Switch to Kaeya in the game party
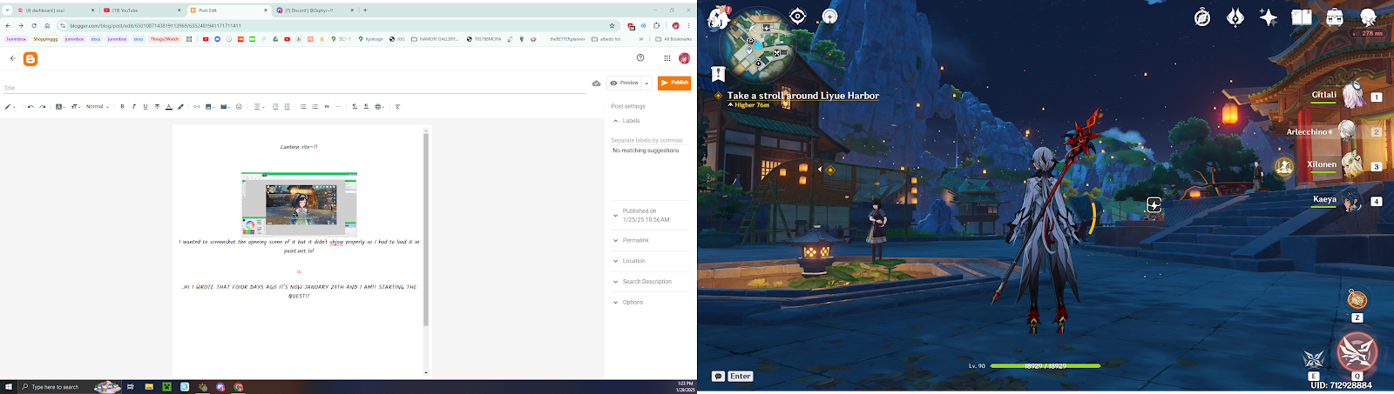 pos(1347,201)
